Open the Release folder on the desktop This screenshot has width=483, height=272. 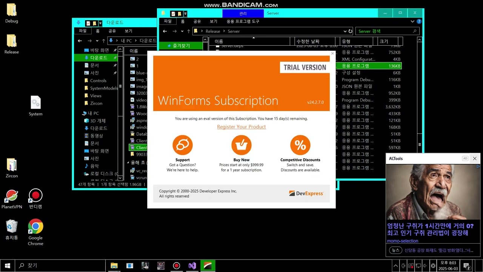pyautogui.click(x=12, y=44)
